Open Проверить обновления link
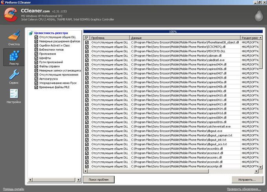This screenshot has height=192, width=267. coord(244,189)
